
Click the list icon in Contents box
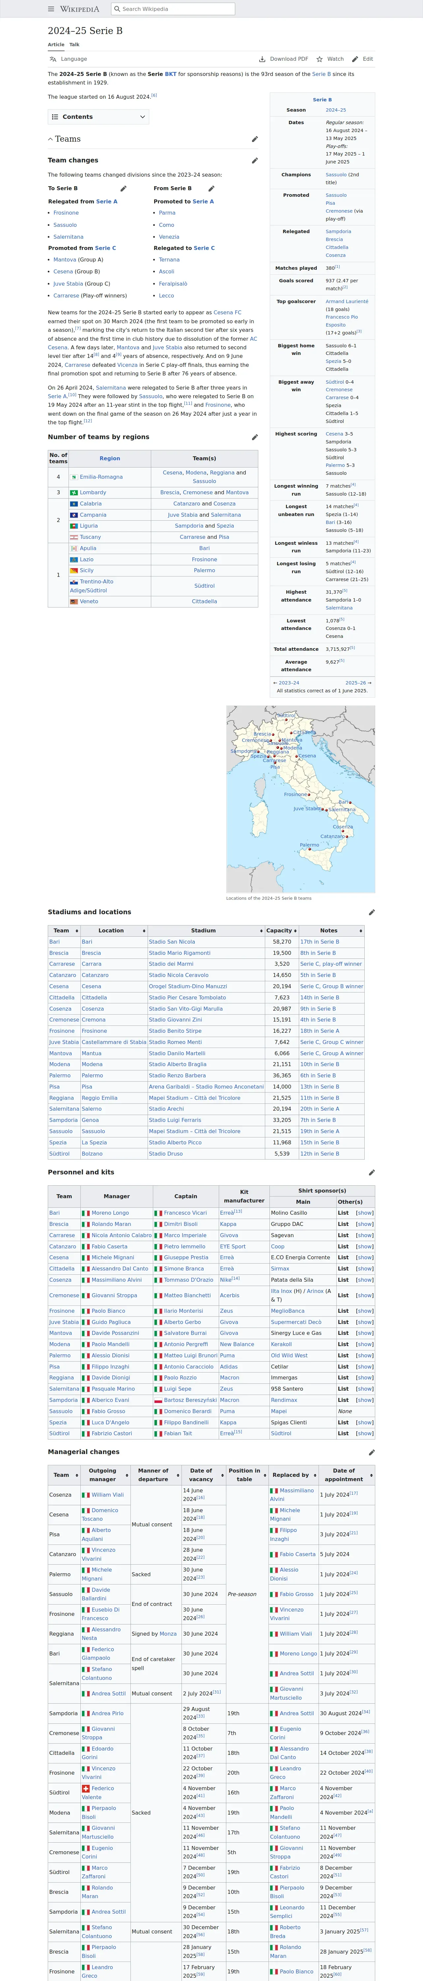(x=55, y=117)
